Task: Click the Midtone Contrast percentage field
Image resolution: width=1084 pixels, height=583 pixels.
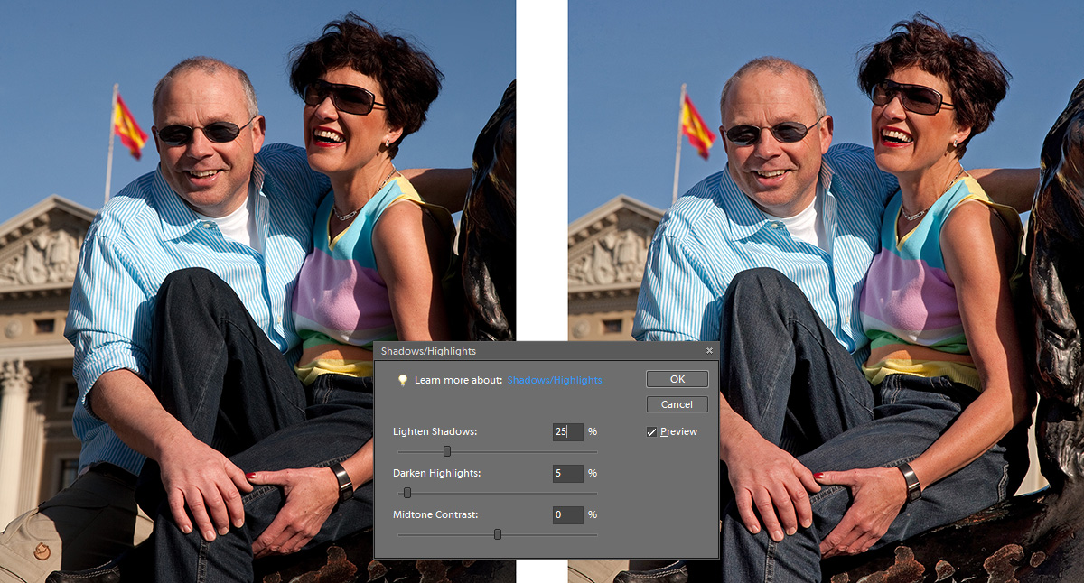Action: [567, 515]
